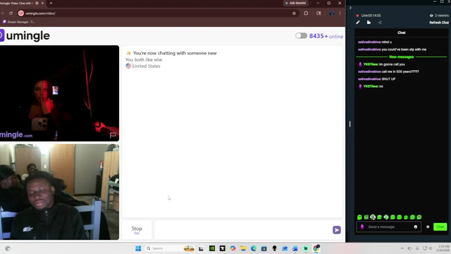This screenshot has width=451, height=254.
Task: Click the Umingle chat message input
Action: pos(243,230)
